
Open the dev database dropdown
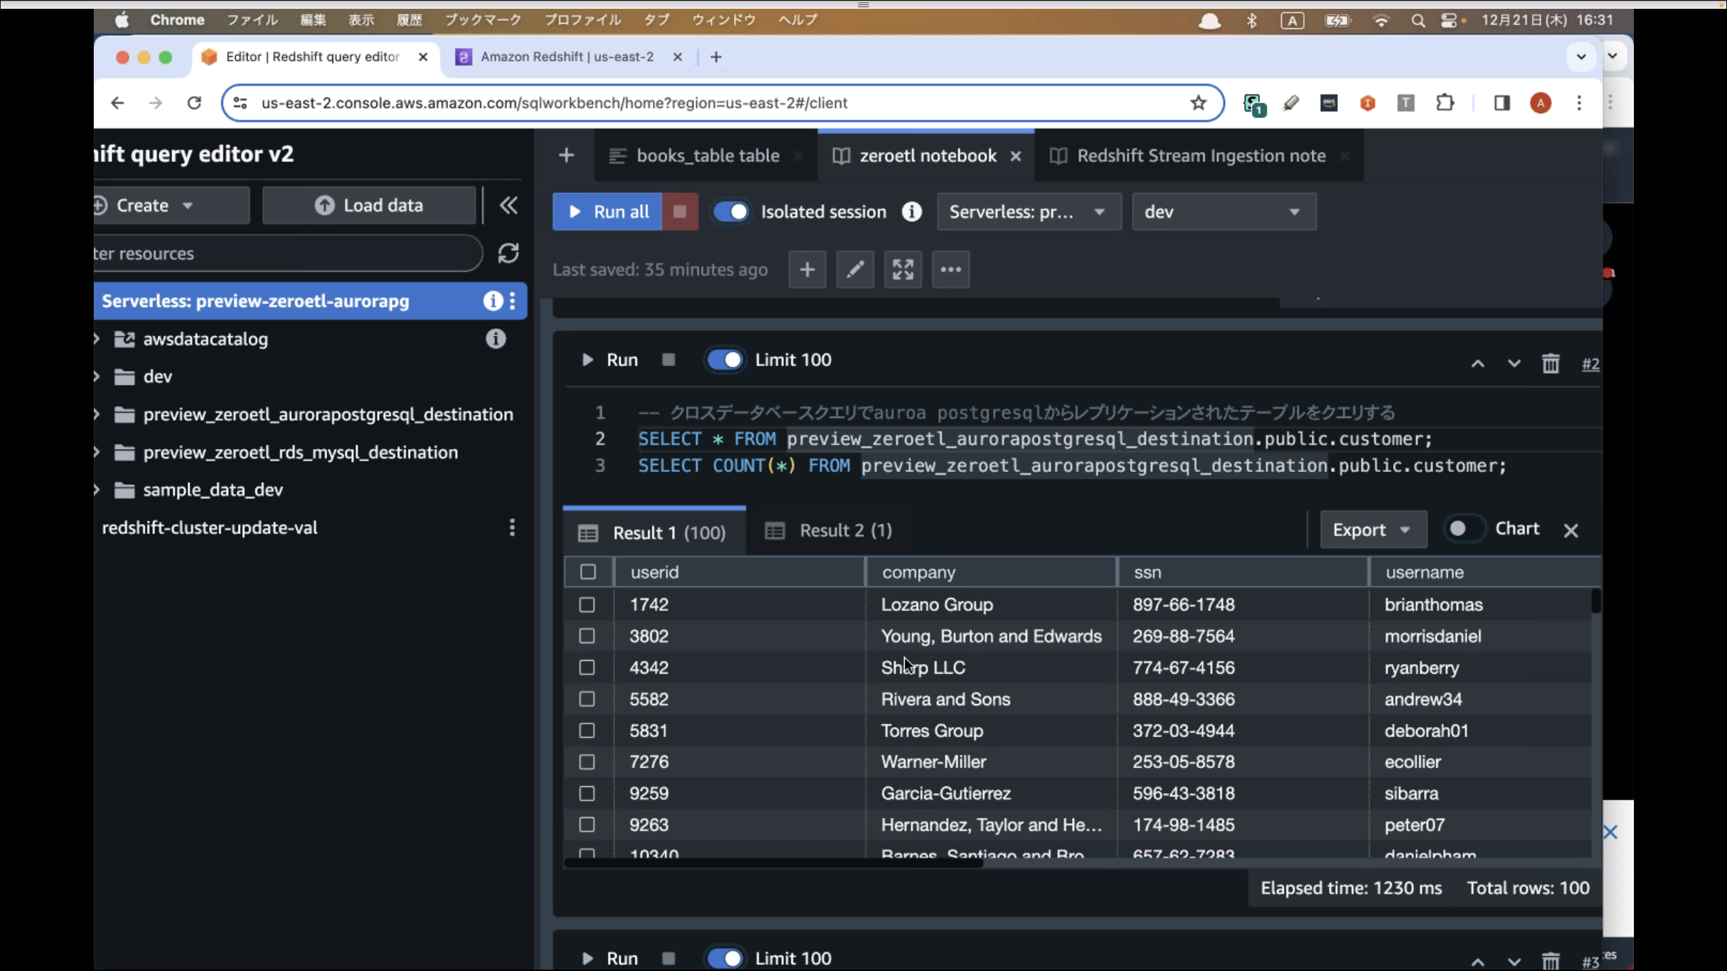click(x=1224, y=212)
